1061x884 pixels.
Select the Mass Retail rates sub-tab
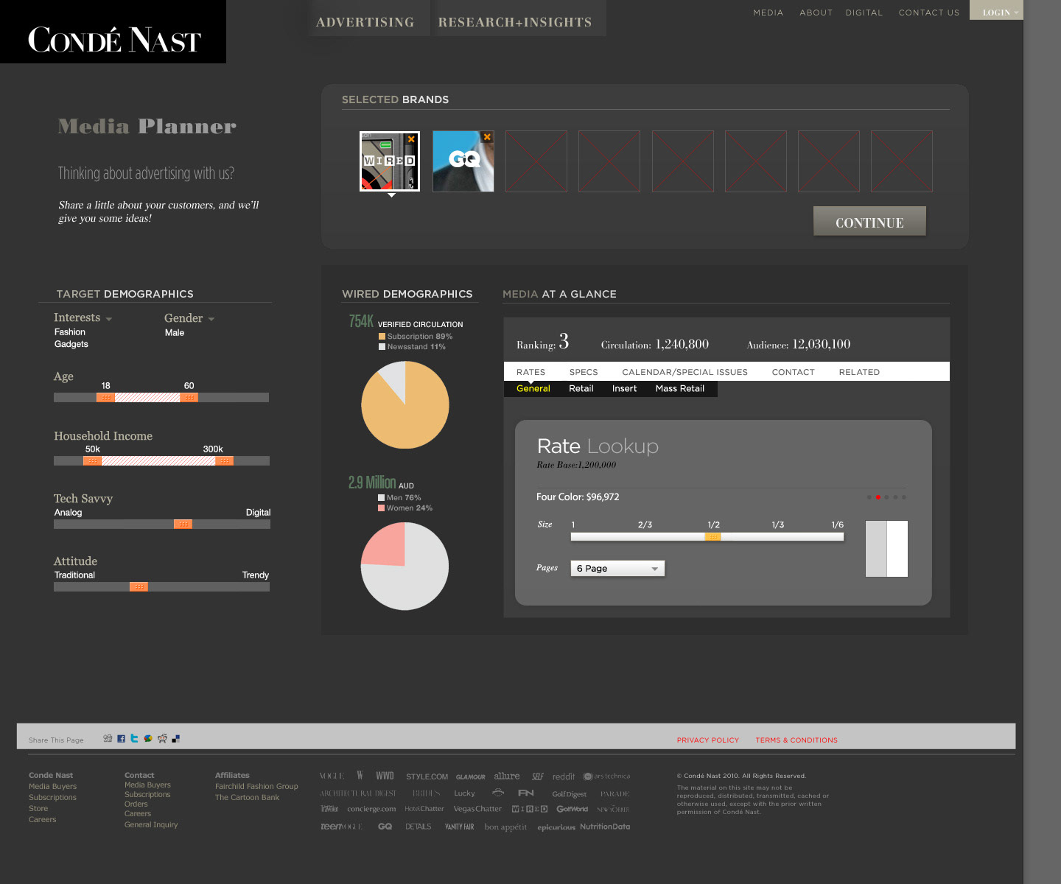pyautogui.click(x=680, y=388)
